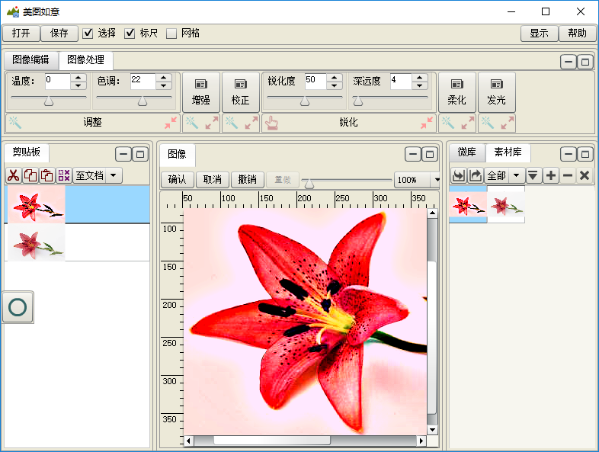Image resolution: width=599 pixels, height=452 pixels.
Task: Enable the 网格 checkbox
Action: pyautogui.click(x=171, y=34)
